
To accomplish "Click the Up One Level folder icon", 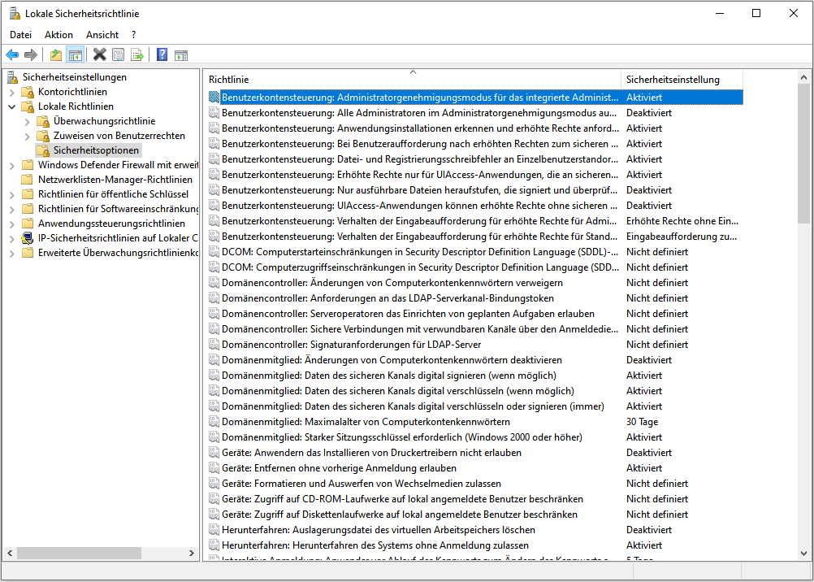I will (x=55, y=55).
